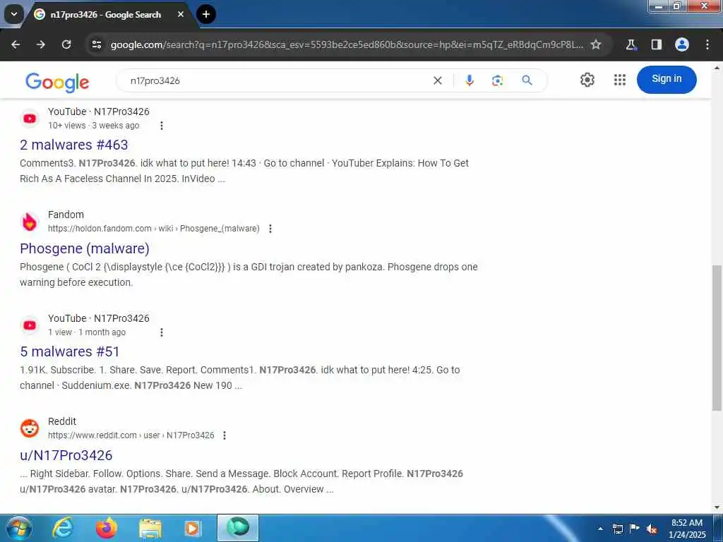Click YouTube favicon of 5 malwares #51
The width and height of the screenshot is (723, 542).
(x=30, y=325)
